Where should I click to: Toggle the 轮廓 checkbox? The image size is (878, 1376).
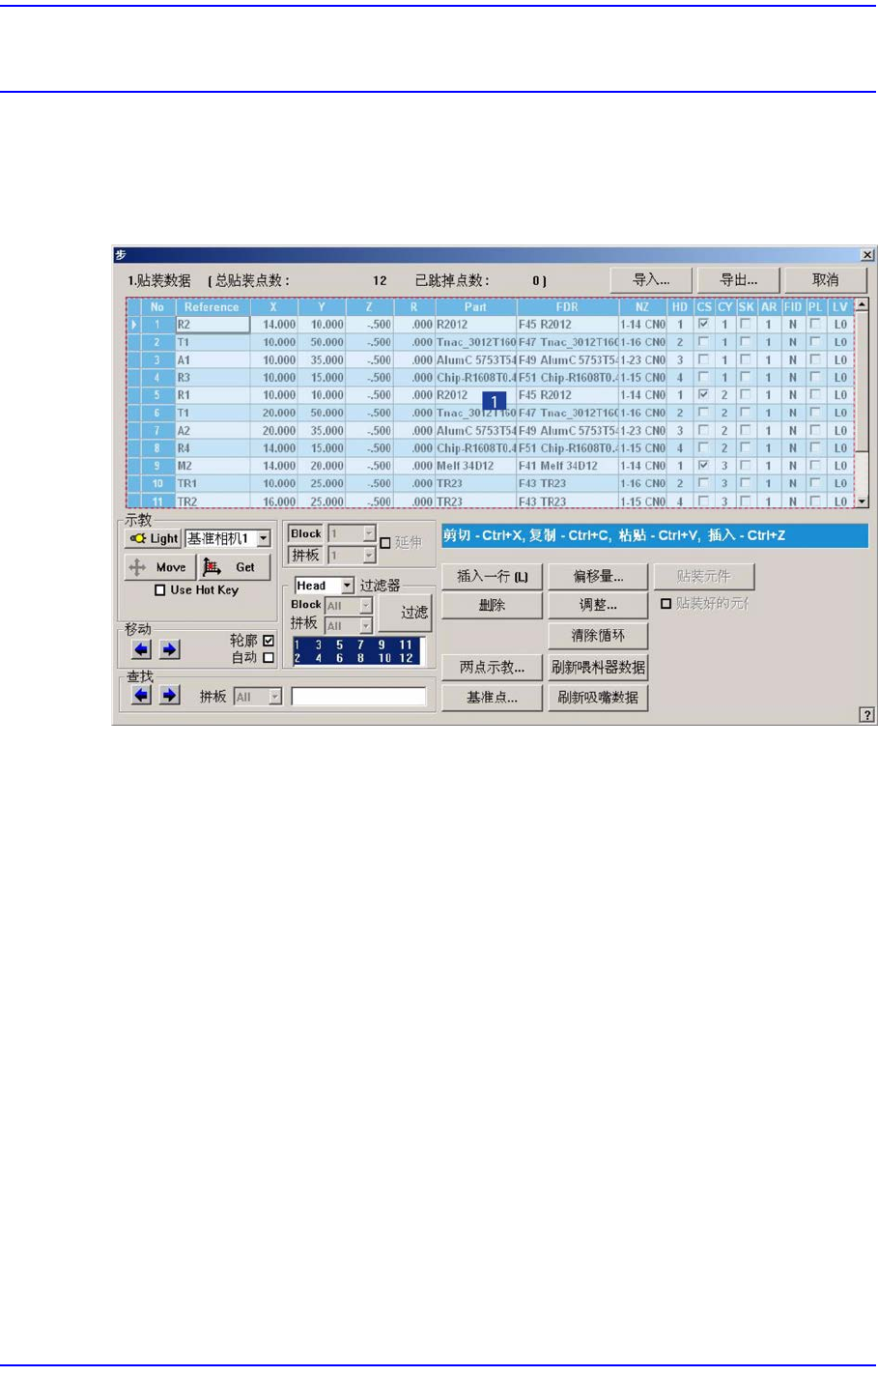[x=269, y=641]
